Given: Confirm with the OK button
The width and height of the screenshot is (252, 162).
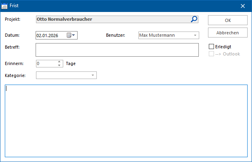Looking at the screenshot, I should 228,20.
